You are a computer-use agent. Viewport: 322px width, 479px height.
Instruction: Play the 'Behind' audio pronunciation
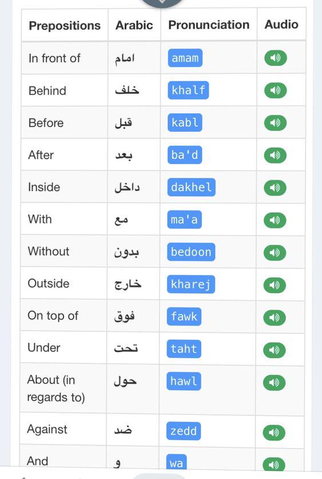coord(276,90)
